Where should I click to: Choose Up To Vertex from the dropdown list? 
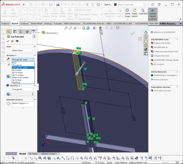(x=17, y=73)
